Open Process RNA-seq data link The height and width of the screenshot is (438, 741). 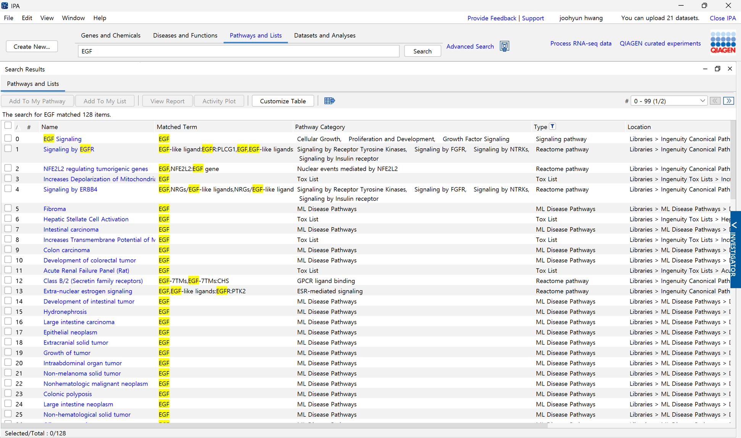[x=581, y=43]
